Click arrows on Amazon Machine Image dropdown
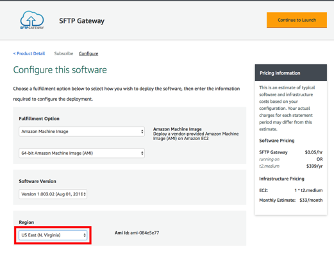334x257 pixels. 142,132
